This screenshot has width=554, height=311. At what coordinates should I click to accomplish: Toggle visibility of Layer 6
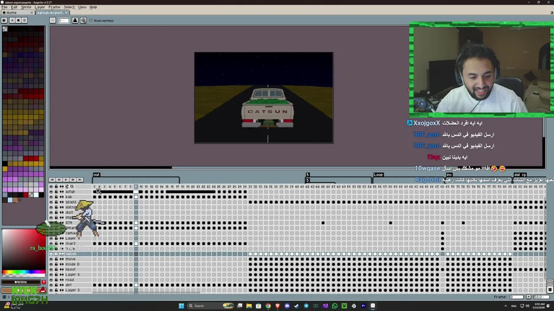(x=51, y=275)
